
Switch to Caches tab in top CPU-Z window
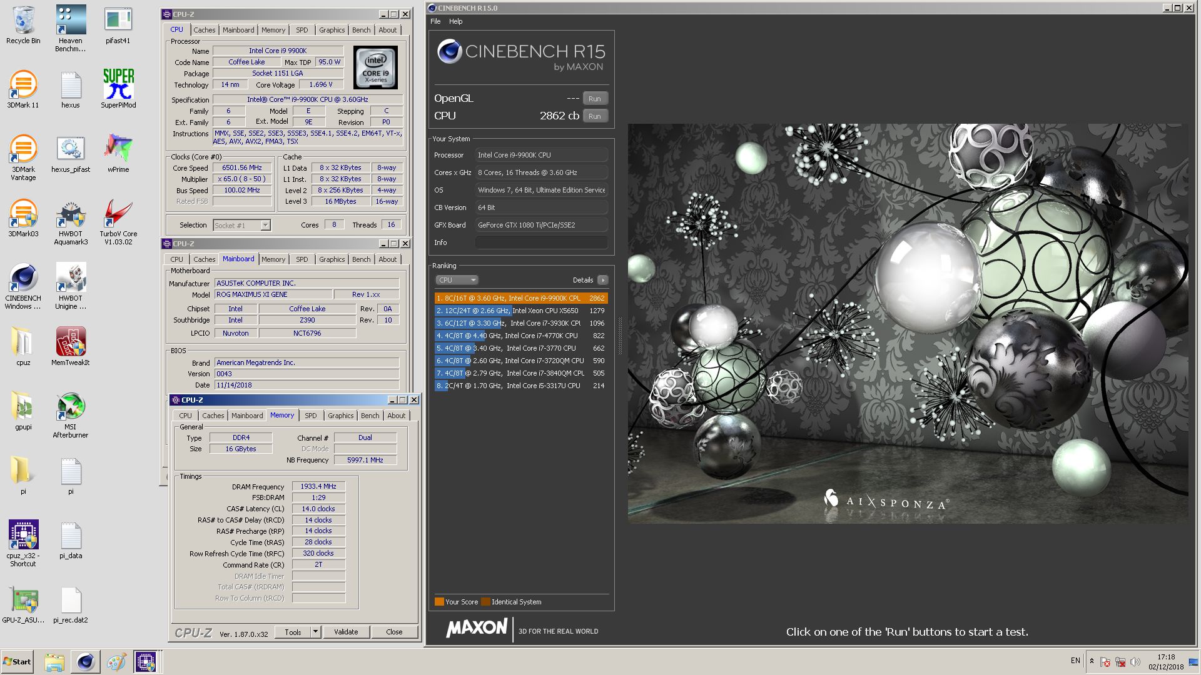(204, 30)
